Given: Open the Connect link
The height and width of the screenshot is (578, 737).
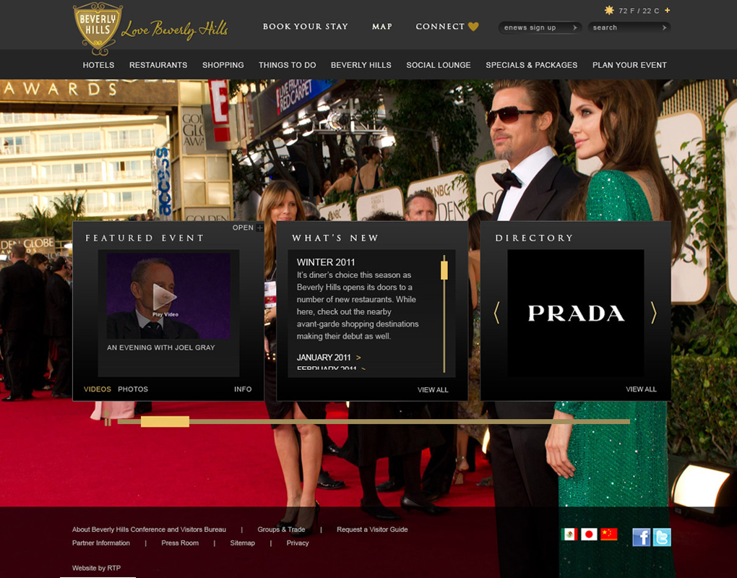Looking at the screenshot, I should [x=440, y=26].
